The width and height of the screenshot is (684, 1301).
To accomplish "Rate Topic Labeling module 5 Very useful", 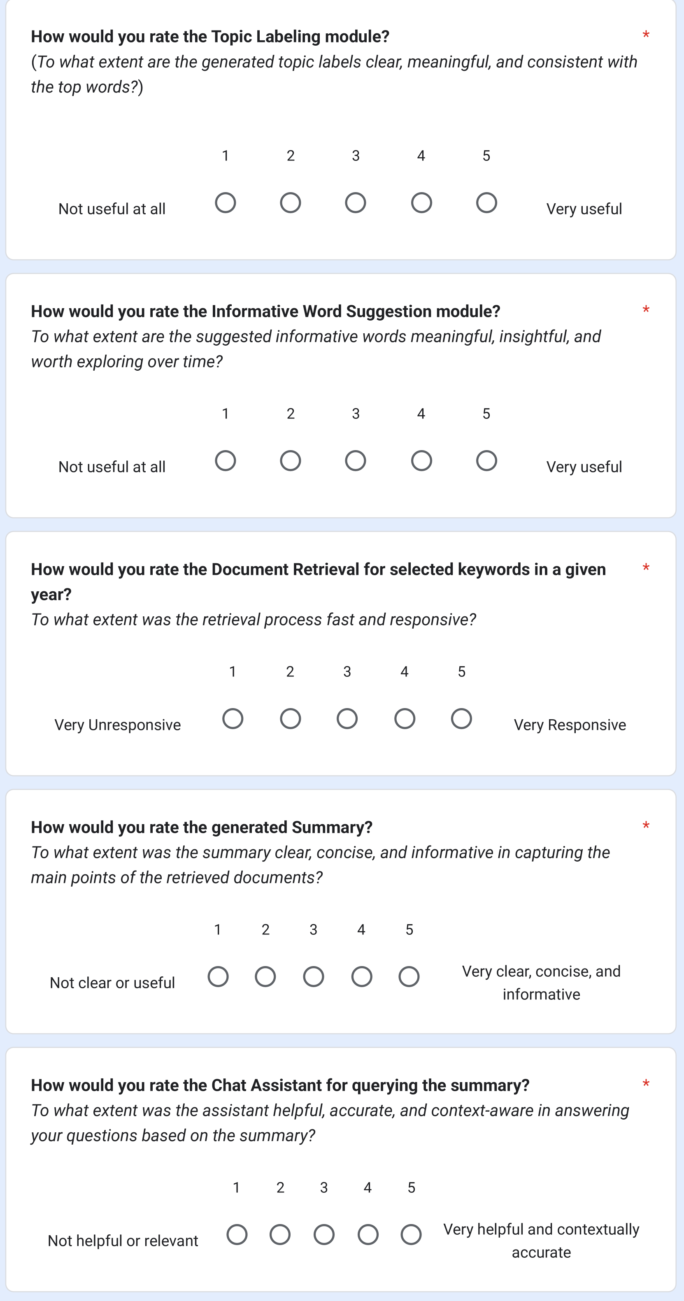I will [x=486, y=202].
